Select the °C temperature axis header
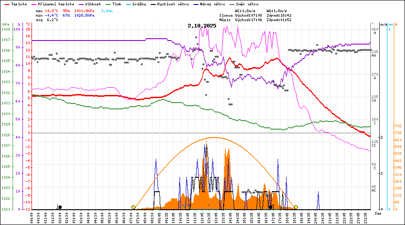The image size is (405, 225). click(x=28, y=24)
